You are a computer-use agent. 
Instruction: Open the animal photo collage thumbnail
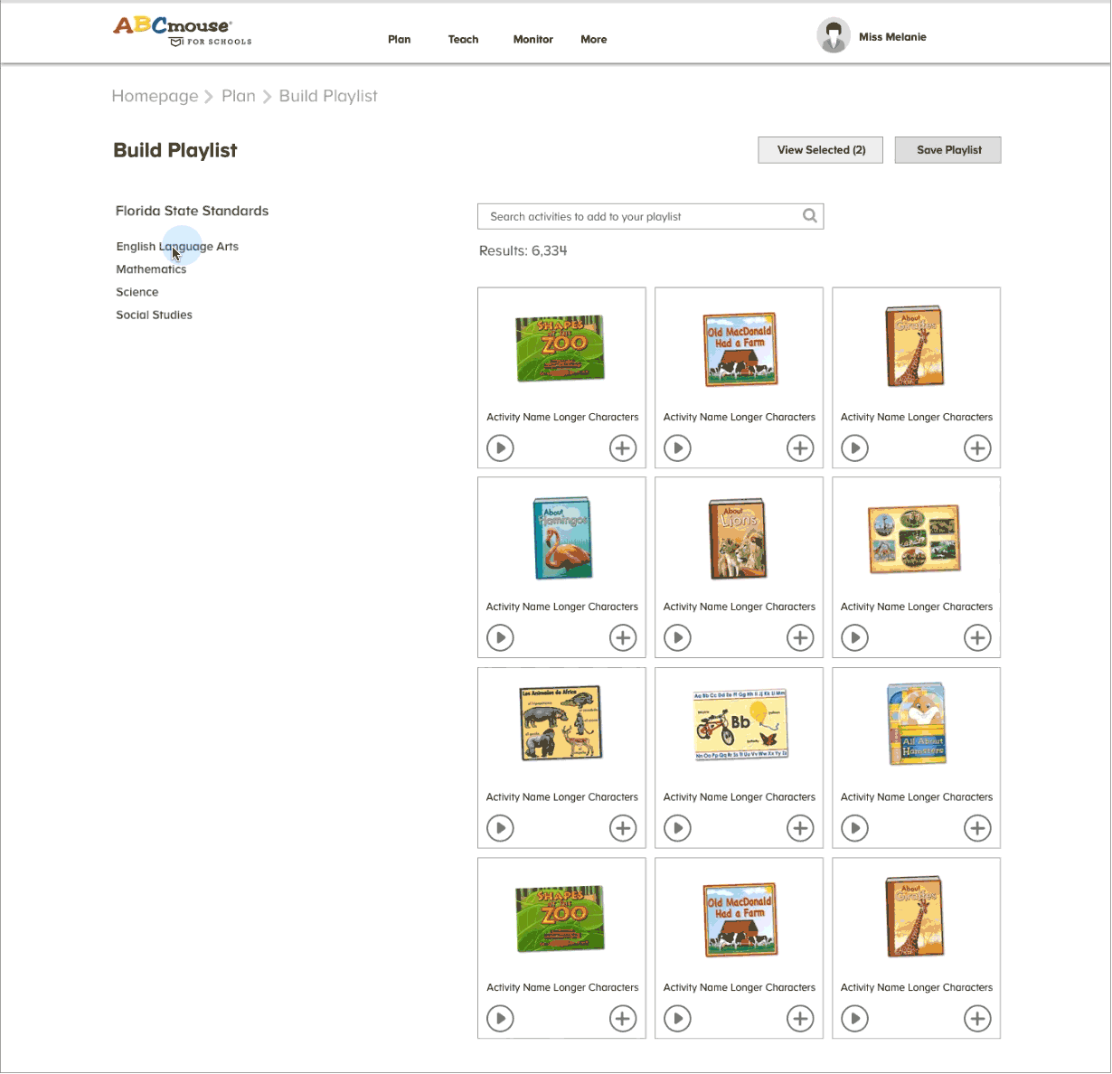coord(914,539)
